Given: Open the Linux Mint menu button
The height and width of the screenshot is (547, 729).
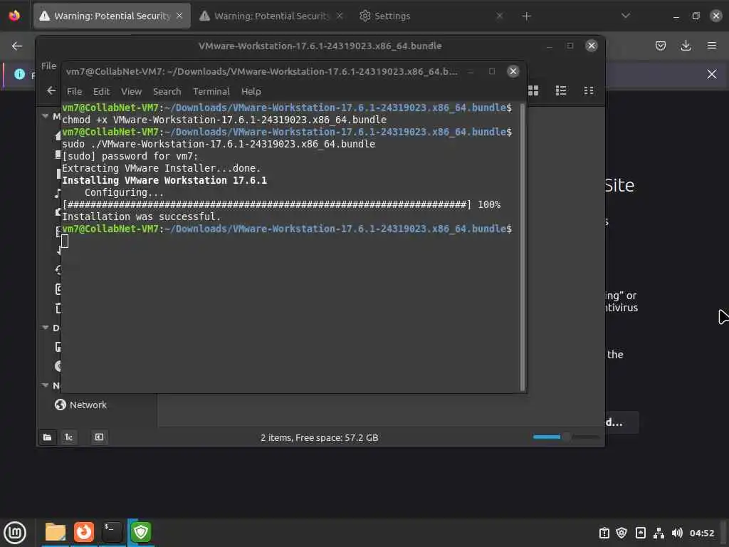Looking at the screenshot, I should (15, 533).
